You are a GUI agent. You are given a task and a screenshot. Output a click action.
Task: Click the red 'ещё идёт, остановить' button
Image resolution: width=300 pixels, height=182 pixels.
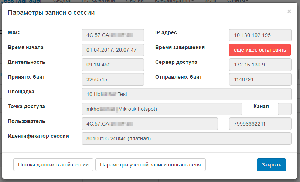point(260,50)
